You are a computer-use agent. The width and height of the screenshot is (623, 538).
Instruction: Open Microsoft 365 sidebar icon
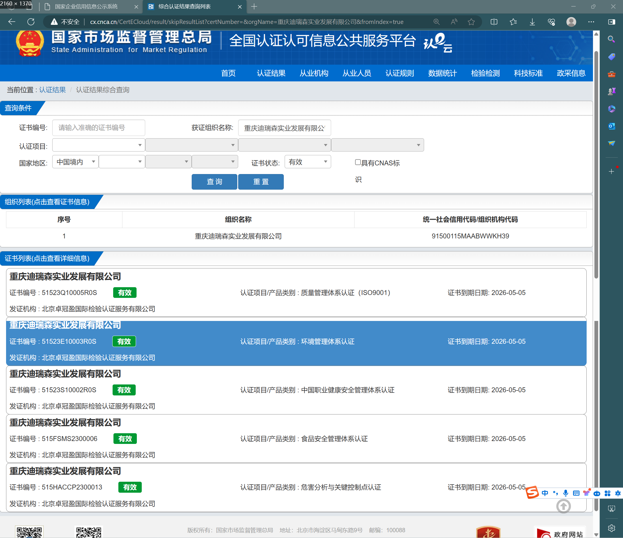point(611,109)
